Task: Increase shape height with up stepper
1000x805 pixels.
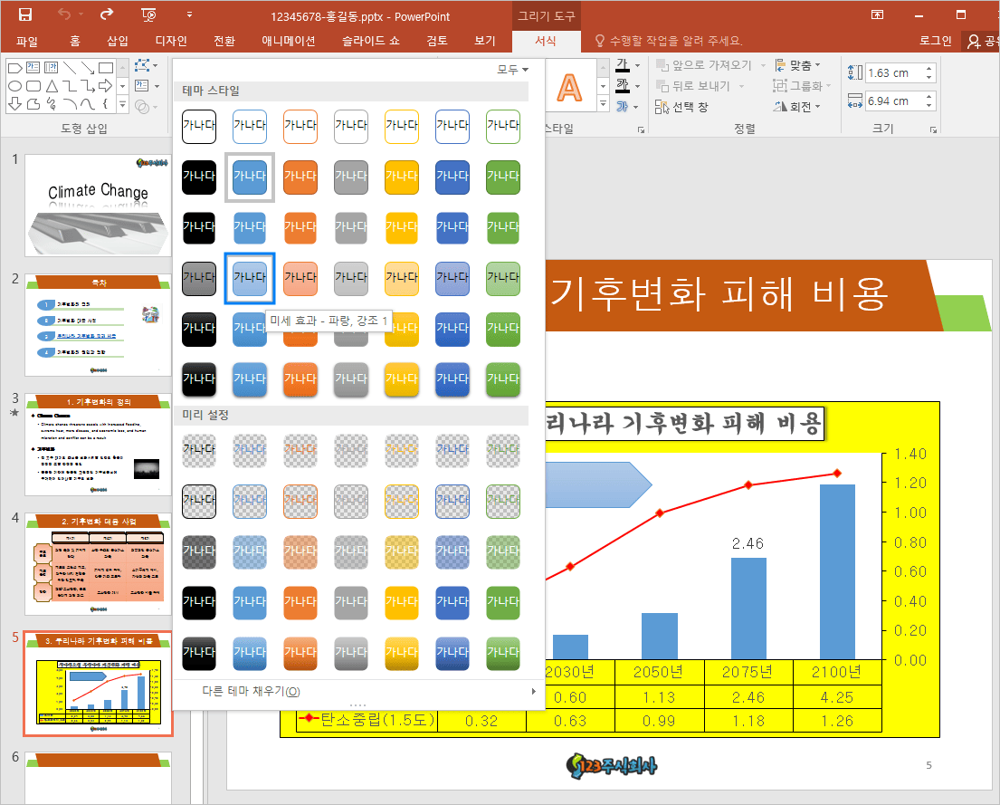Action: [929, 68]
